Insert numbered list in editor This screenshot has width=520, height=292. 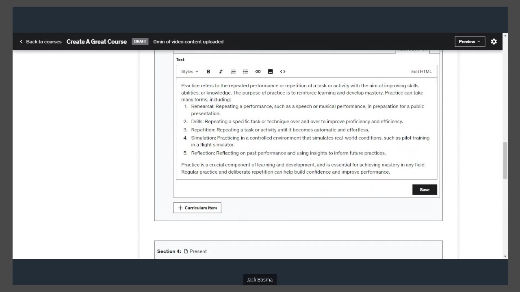tap(233, 71)
